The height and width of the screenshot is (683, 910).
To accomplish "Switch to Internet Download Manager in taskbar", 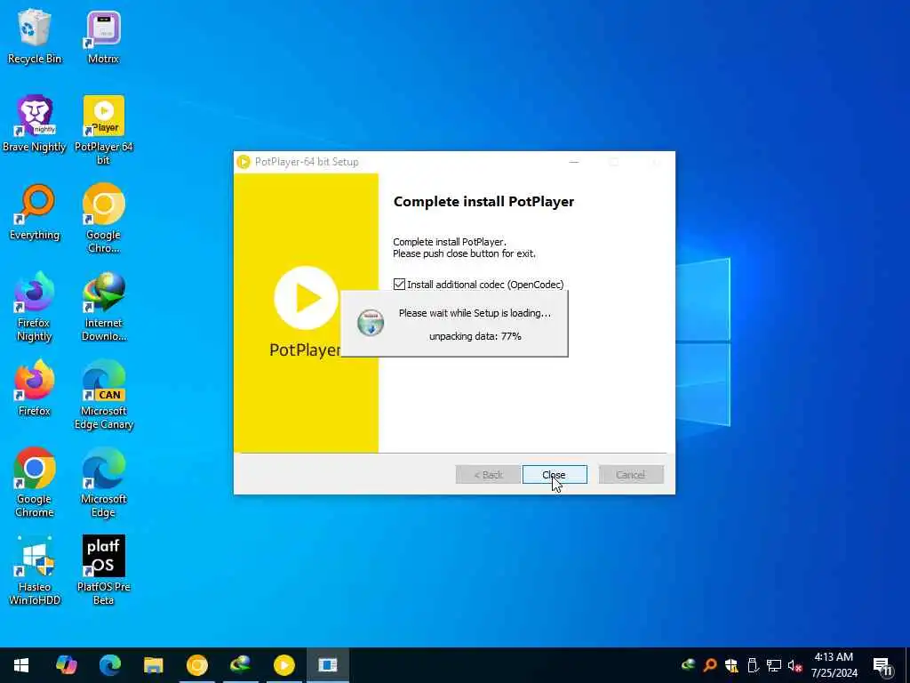I will 240,665.
